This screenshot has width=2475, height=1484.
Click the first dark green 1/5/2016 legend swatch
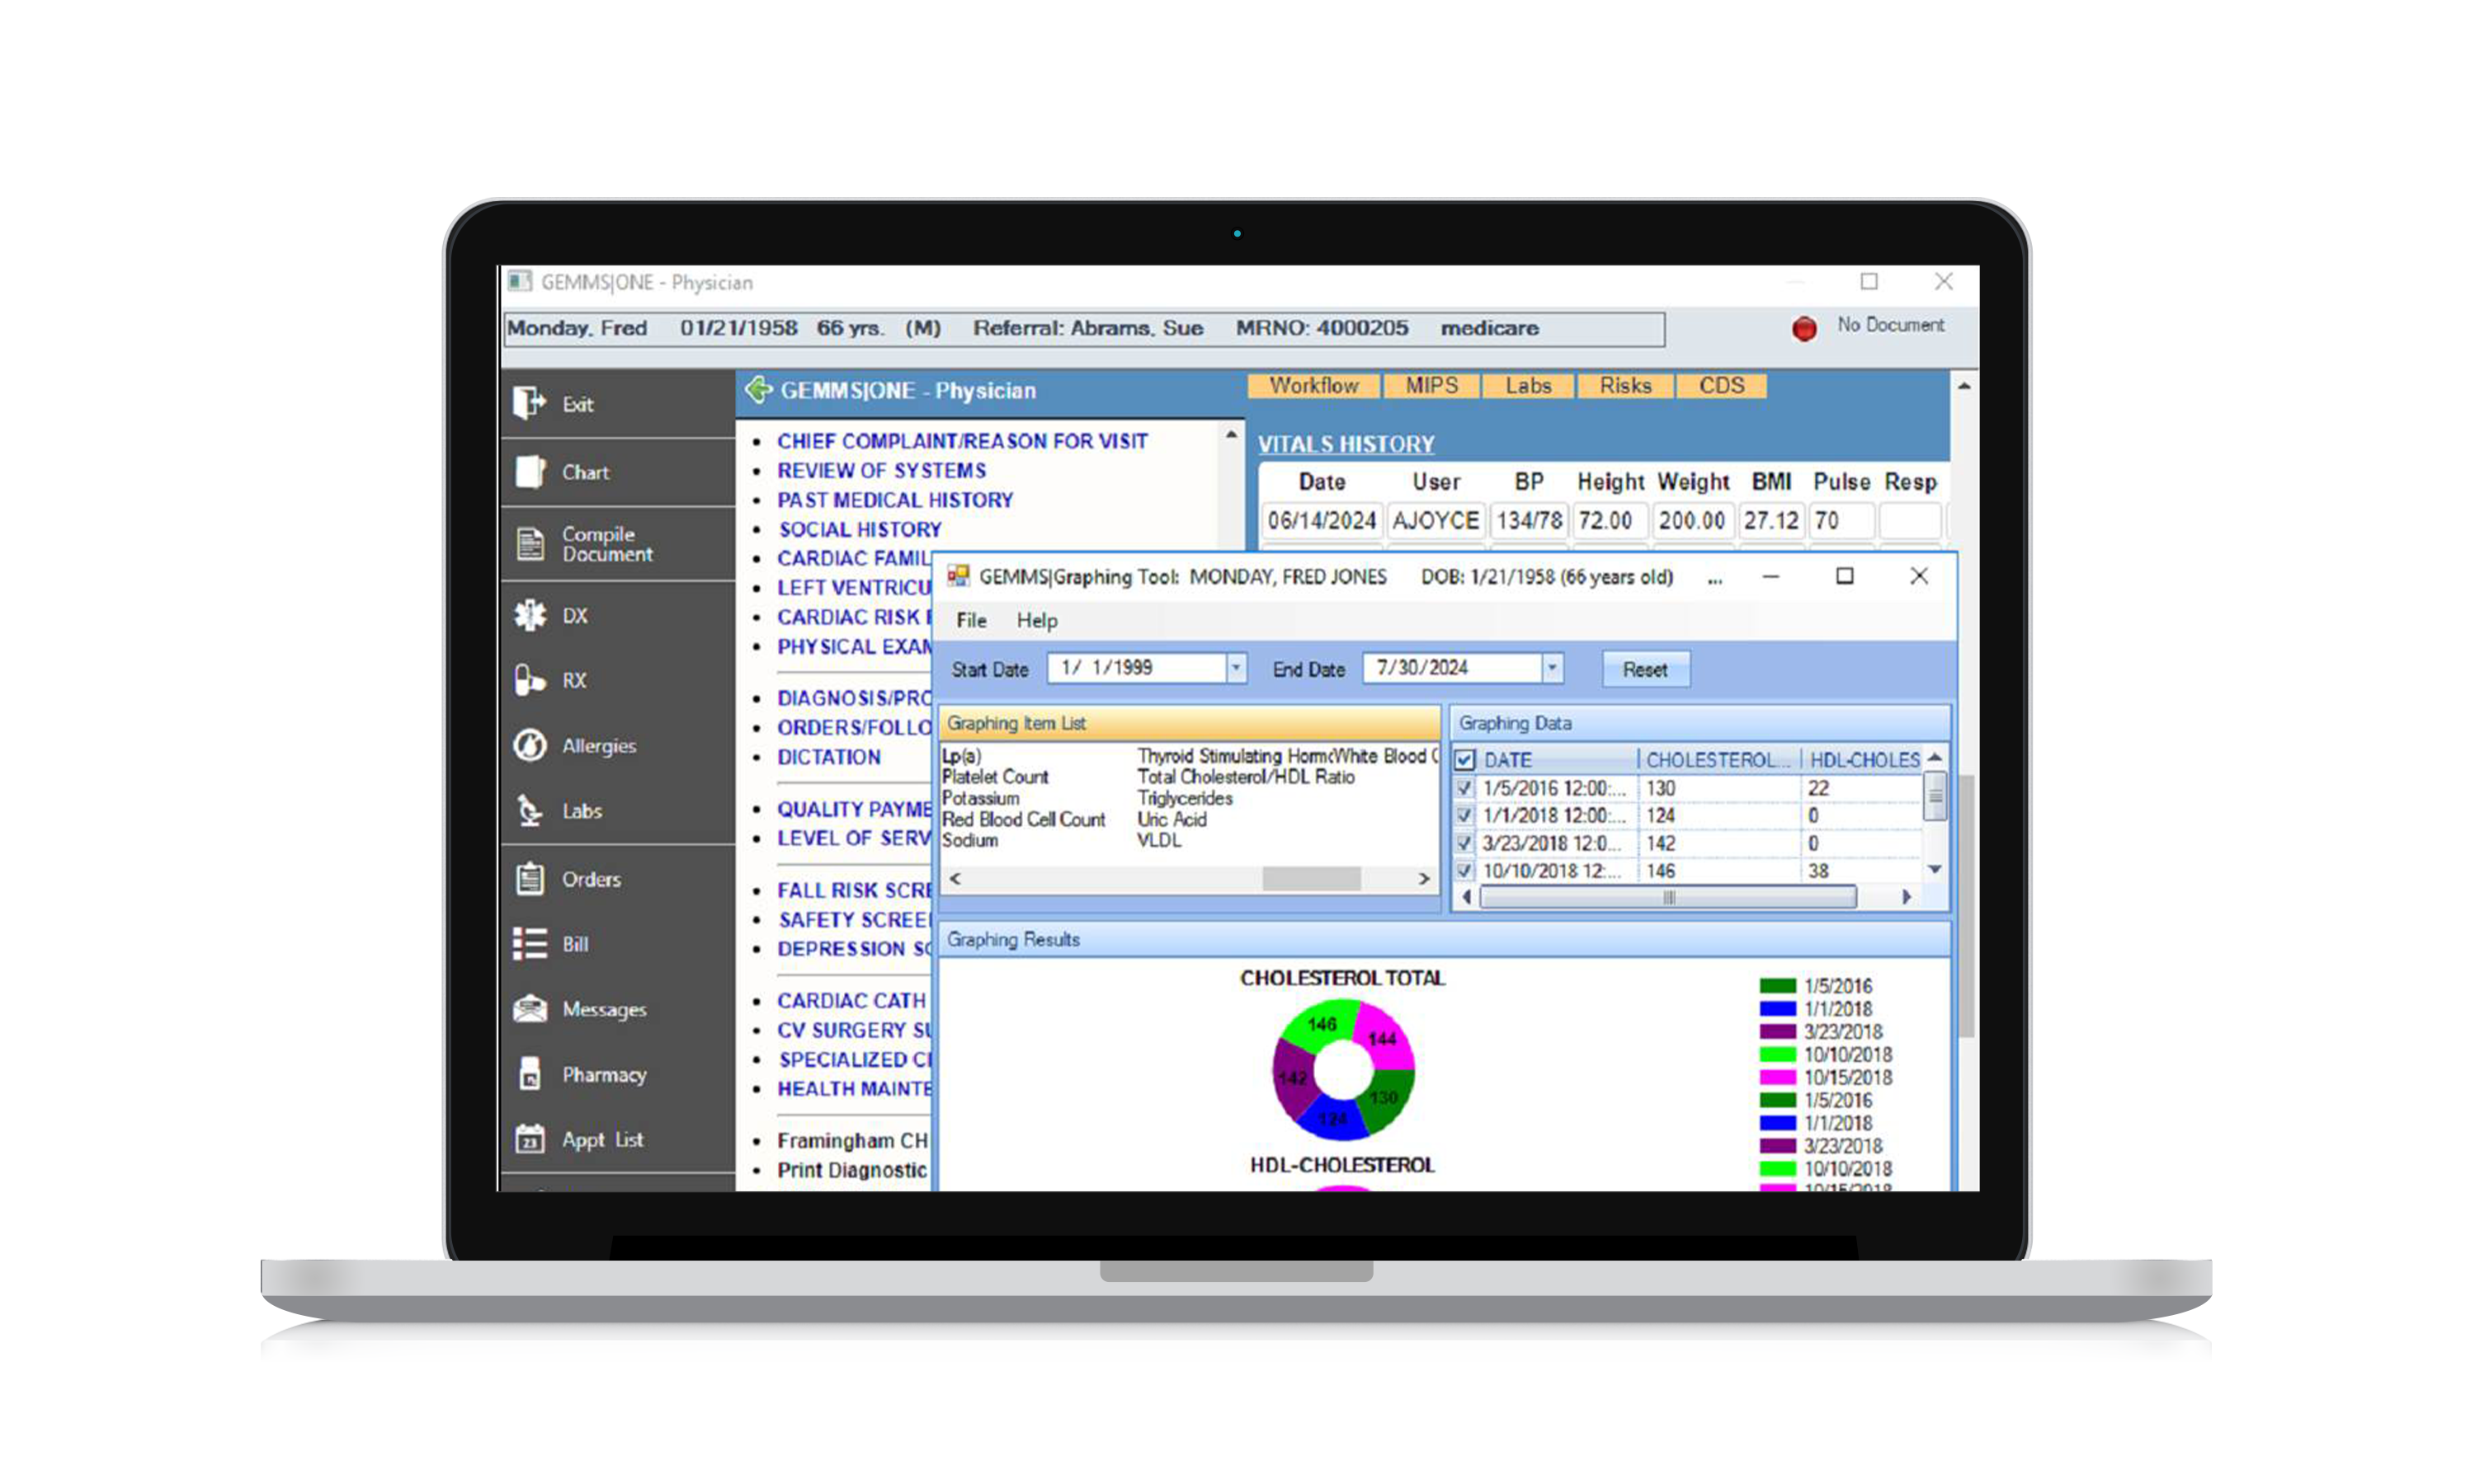pyautogui.click(x=1777, y=986)
